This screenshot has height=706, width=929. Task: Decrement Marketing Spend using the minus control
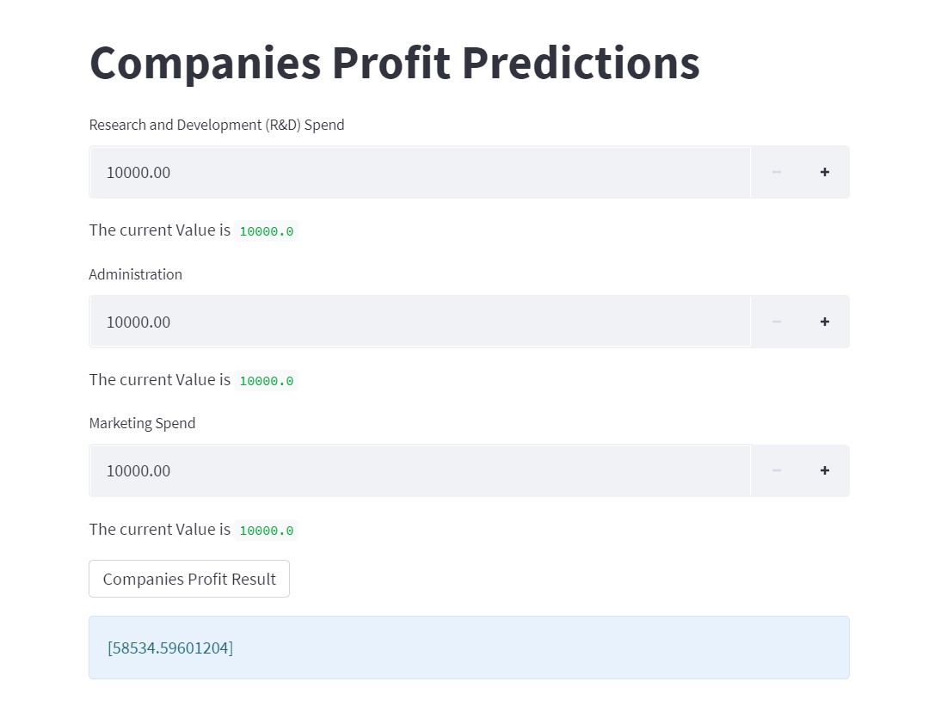[776, 470]
